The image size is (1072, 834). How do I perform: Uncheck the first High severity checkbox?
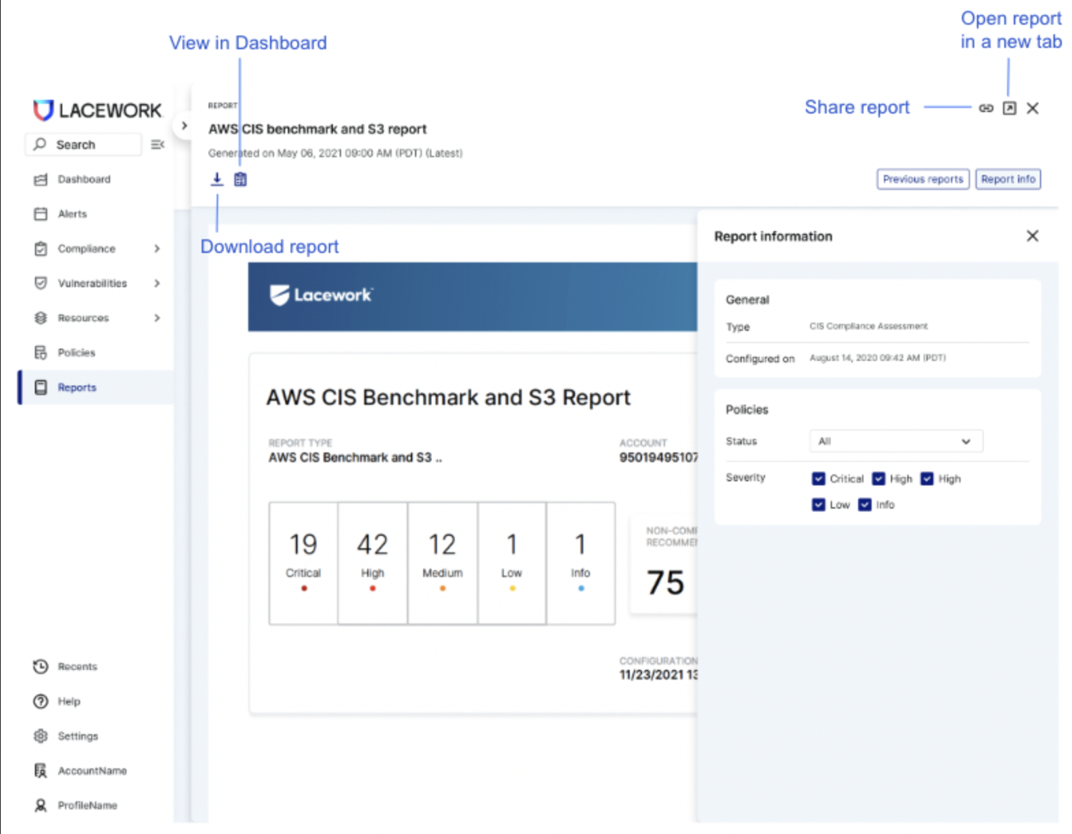(x=879, y=479)
